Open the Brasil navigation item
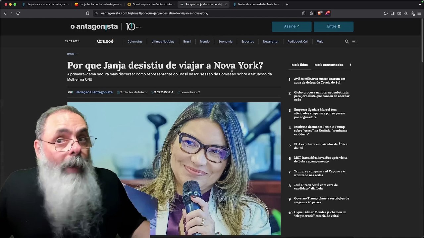Viewport: 424px width, 238px height. pos(187,42)
